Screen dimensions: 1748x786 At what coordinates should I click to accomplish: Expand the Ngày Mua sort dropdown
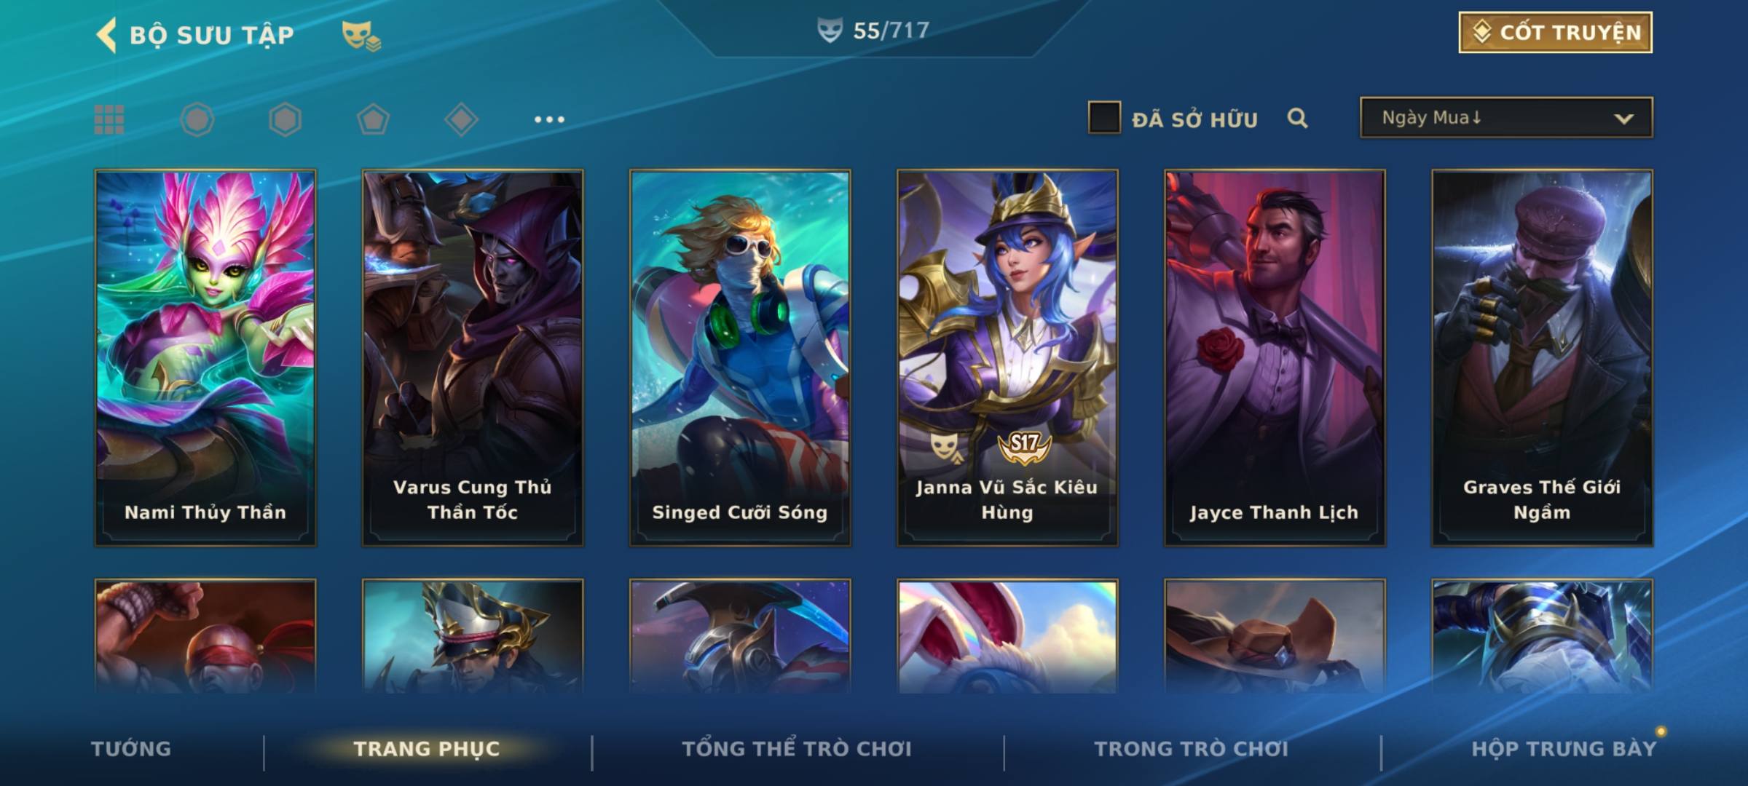pos(1506,118)
